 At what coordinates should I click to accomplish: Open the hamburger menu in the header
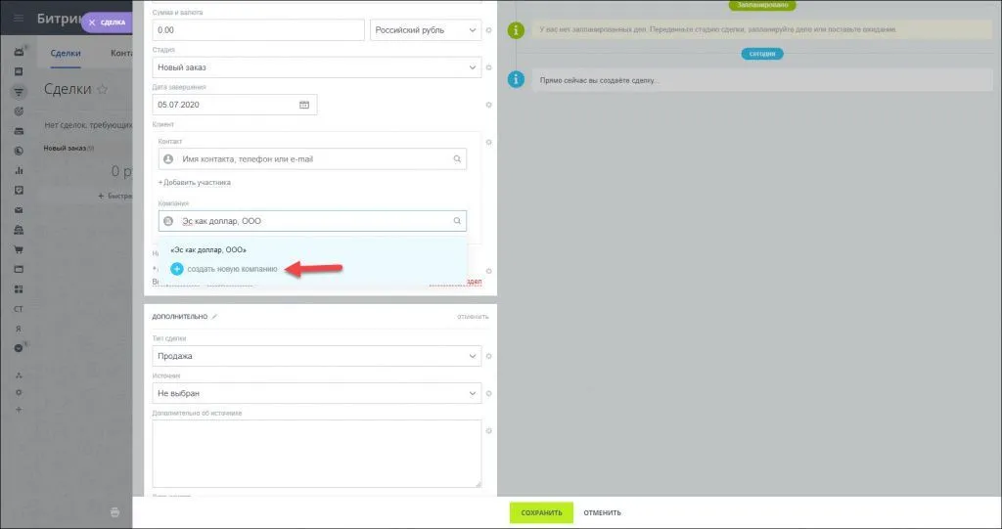click(x=18, y=19)
